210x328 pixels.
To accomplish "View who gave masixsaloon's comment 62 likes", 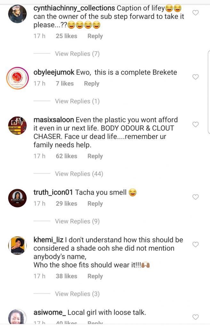I will [66, 156].
